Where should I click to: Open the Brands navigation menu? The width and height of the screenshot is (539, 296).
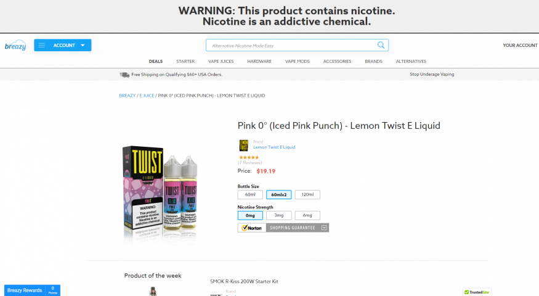click(x=373, y=61)
